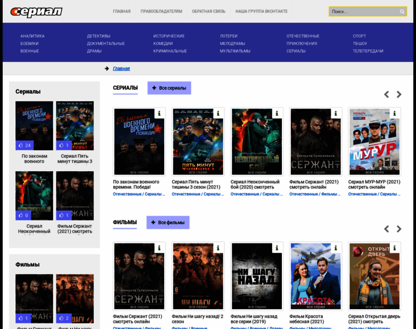The image size is (416, 329).
Task: Click info icon on Ни шагу назад poster
Action: pos(276,248)
